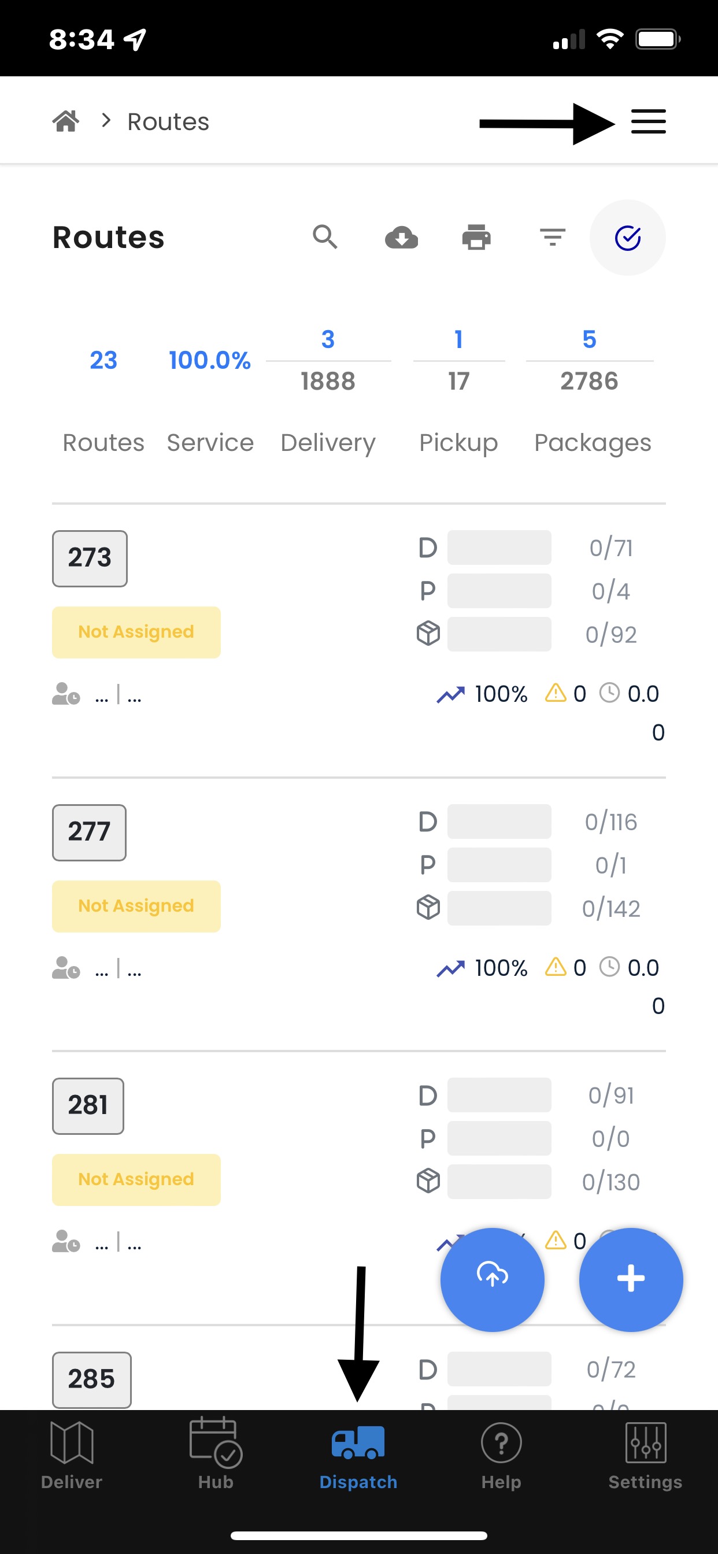The height and width of the screenshot is (1554, 718).
Task: Click the Routes breadcrumb link
Action: pos(168,122)
